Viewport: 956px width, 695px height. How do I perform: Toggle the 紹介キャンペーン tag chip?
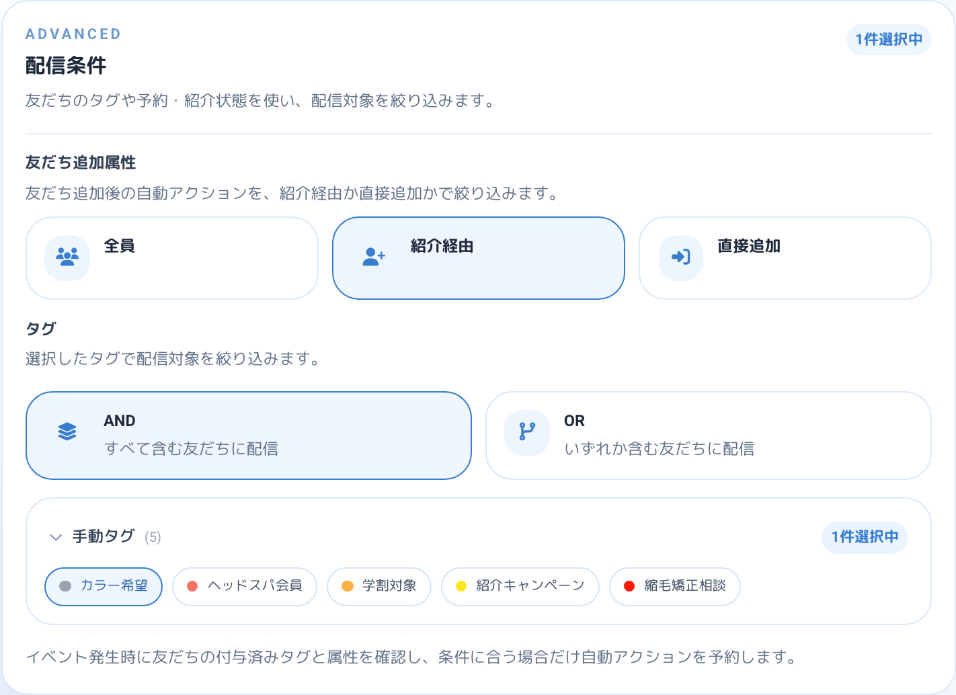[x=520, y=587]
